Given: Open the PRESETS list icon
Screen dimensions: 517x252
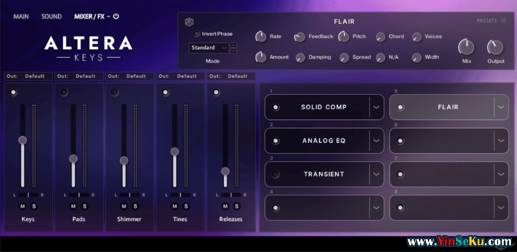Looking at the screenshot, I should click(x=503, y=21).
